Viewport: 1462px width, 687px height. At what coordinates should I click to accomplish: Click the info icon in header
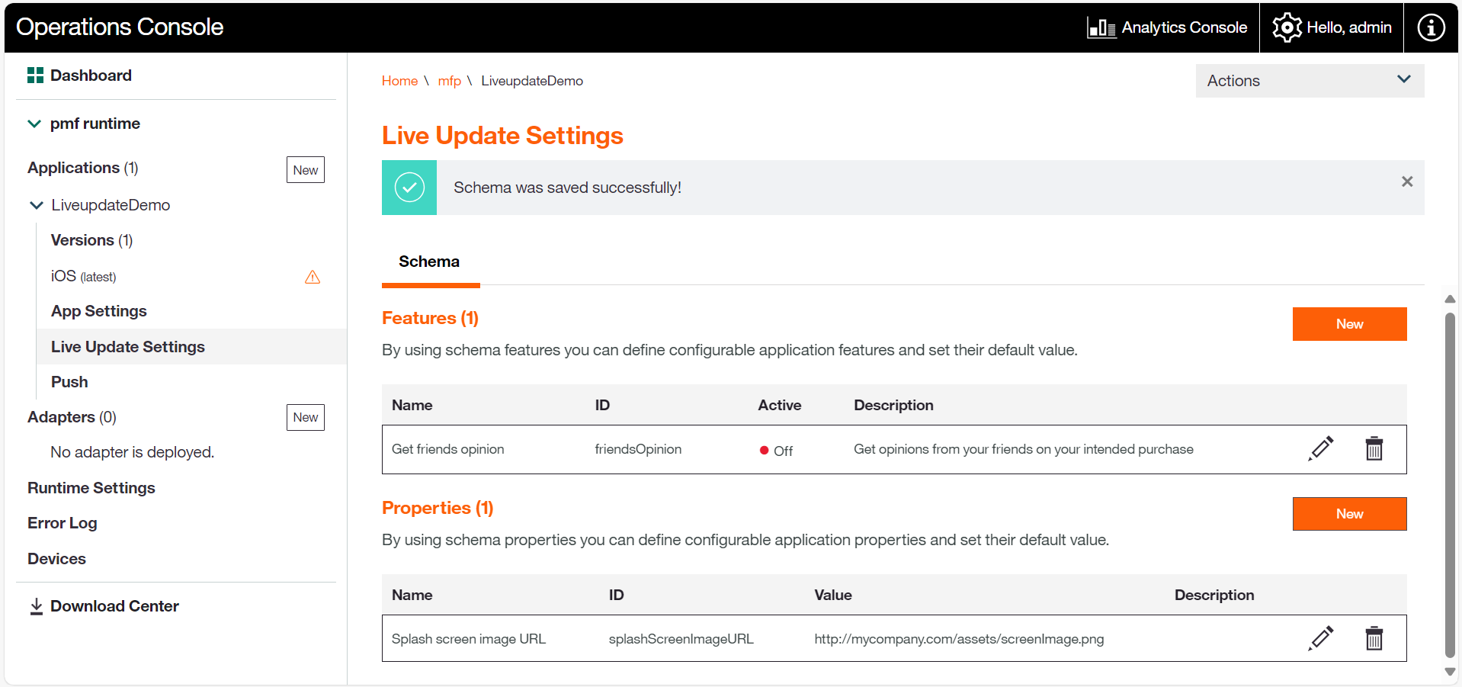[x=1430, y=28]
